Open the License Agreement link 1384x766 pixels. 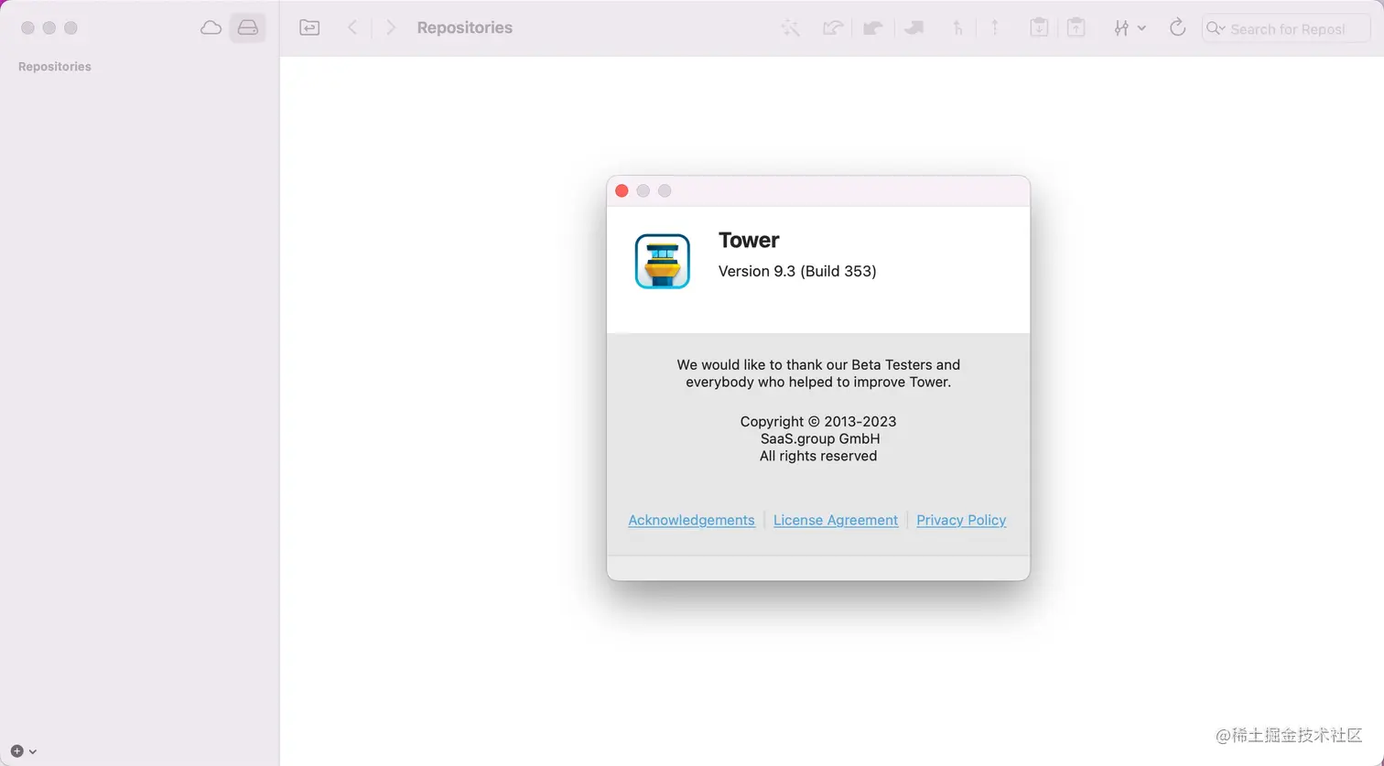click(x=836, y=520)
